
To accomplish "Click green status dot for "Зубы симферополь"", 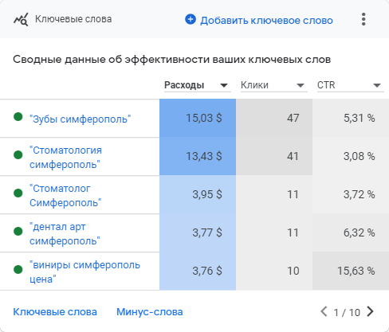I will coord(18,117).
